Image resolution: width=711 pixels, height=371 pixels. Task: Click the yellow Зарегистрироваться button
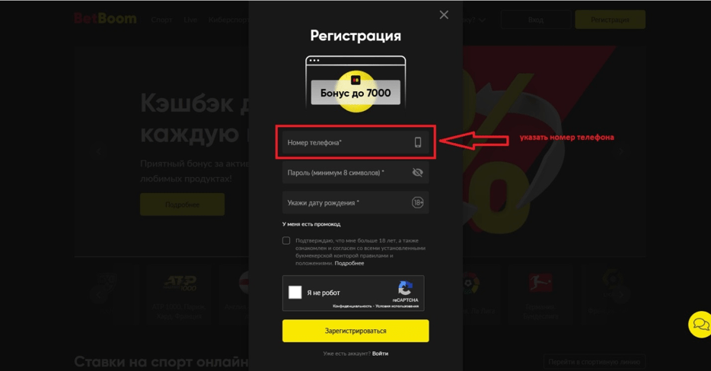tap(355, 331)
